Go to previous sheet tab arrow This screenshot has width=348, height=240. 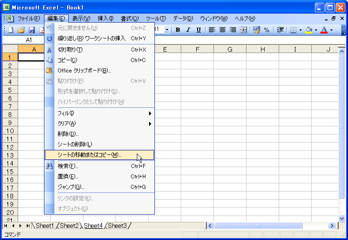click(x=13, y=226)
